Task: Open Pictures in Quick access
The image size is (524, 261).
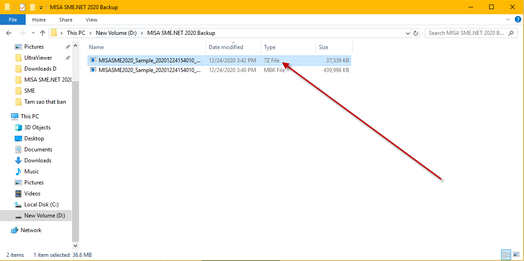Action: [x=34, y=47]
